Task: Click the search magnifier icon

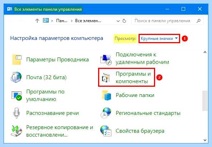Action: coord(198,21)
